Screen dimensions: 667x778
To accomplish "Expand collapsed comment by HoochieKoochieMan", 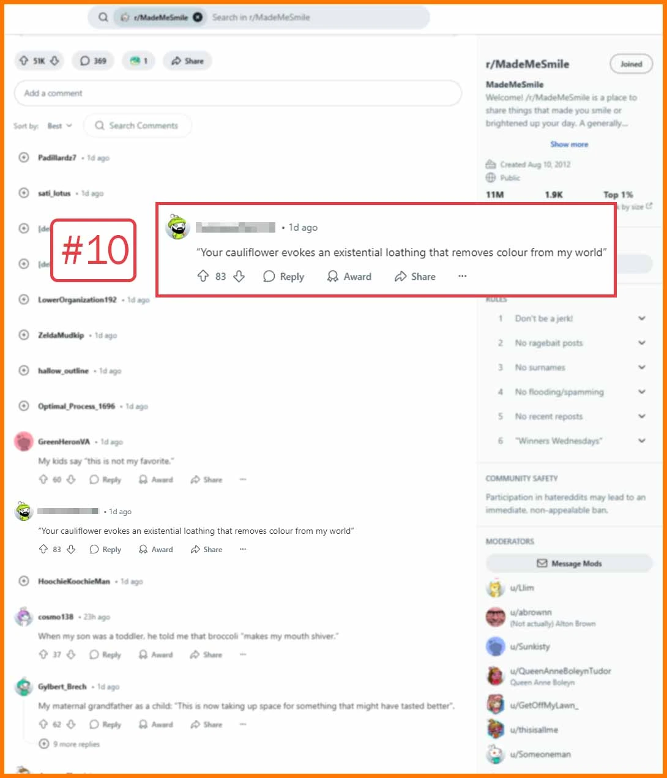I will [24, 581].
